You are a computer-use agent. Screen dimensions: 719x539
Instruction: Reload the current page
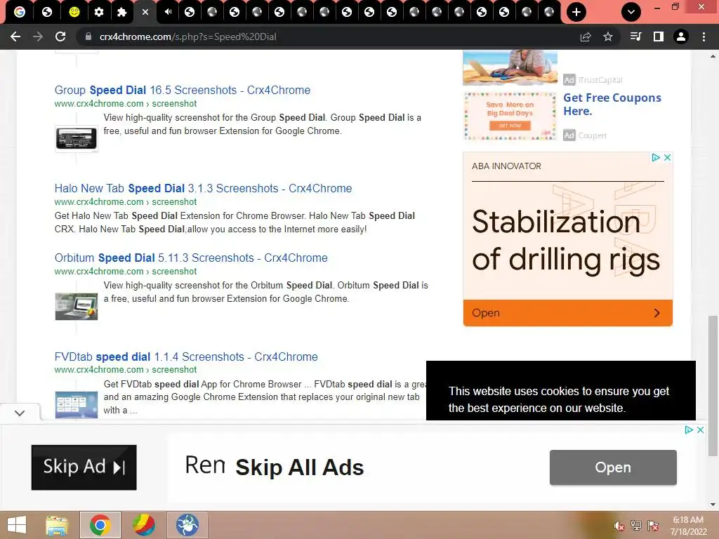[60, 36]
